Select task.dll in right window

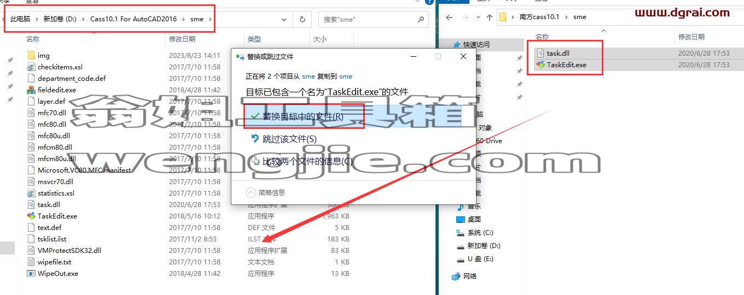tap(558, 53)
